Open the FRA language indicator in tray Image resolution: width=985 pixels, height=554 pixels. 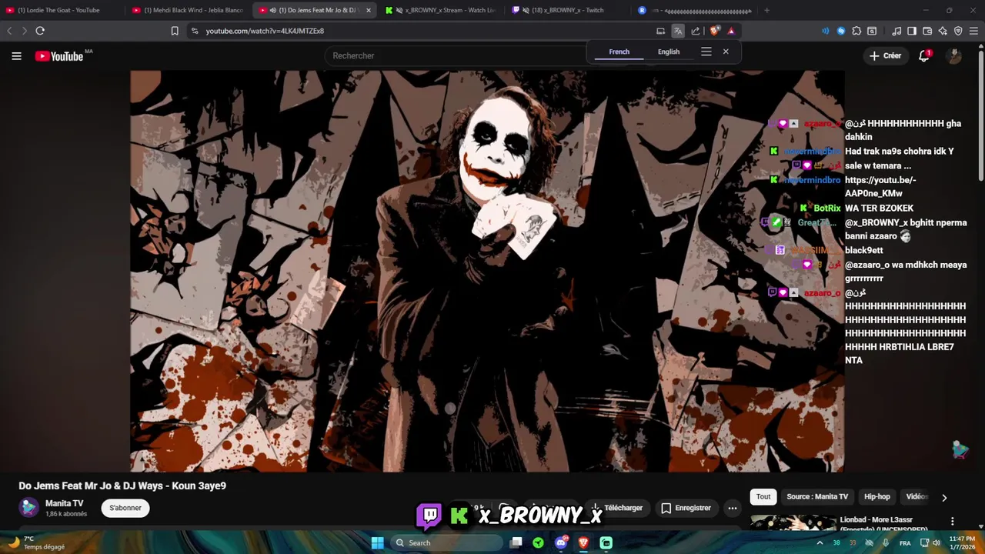tap(905, 542)
